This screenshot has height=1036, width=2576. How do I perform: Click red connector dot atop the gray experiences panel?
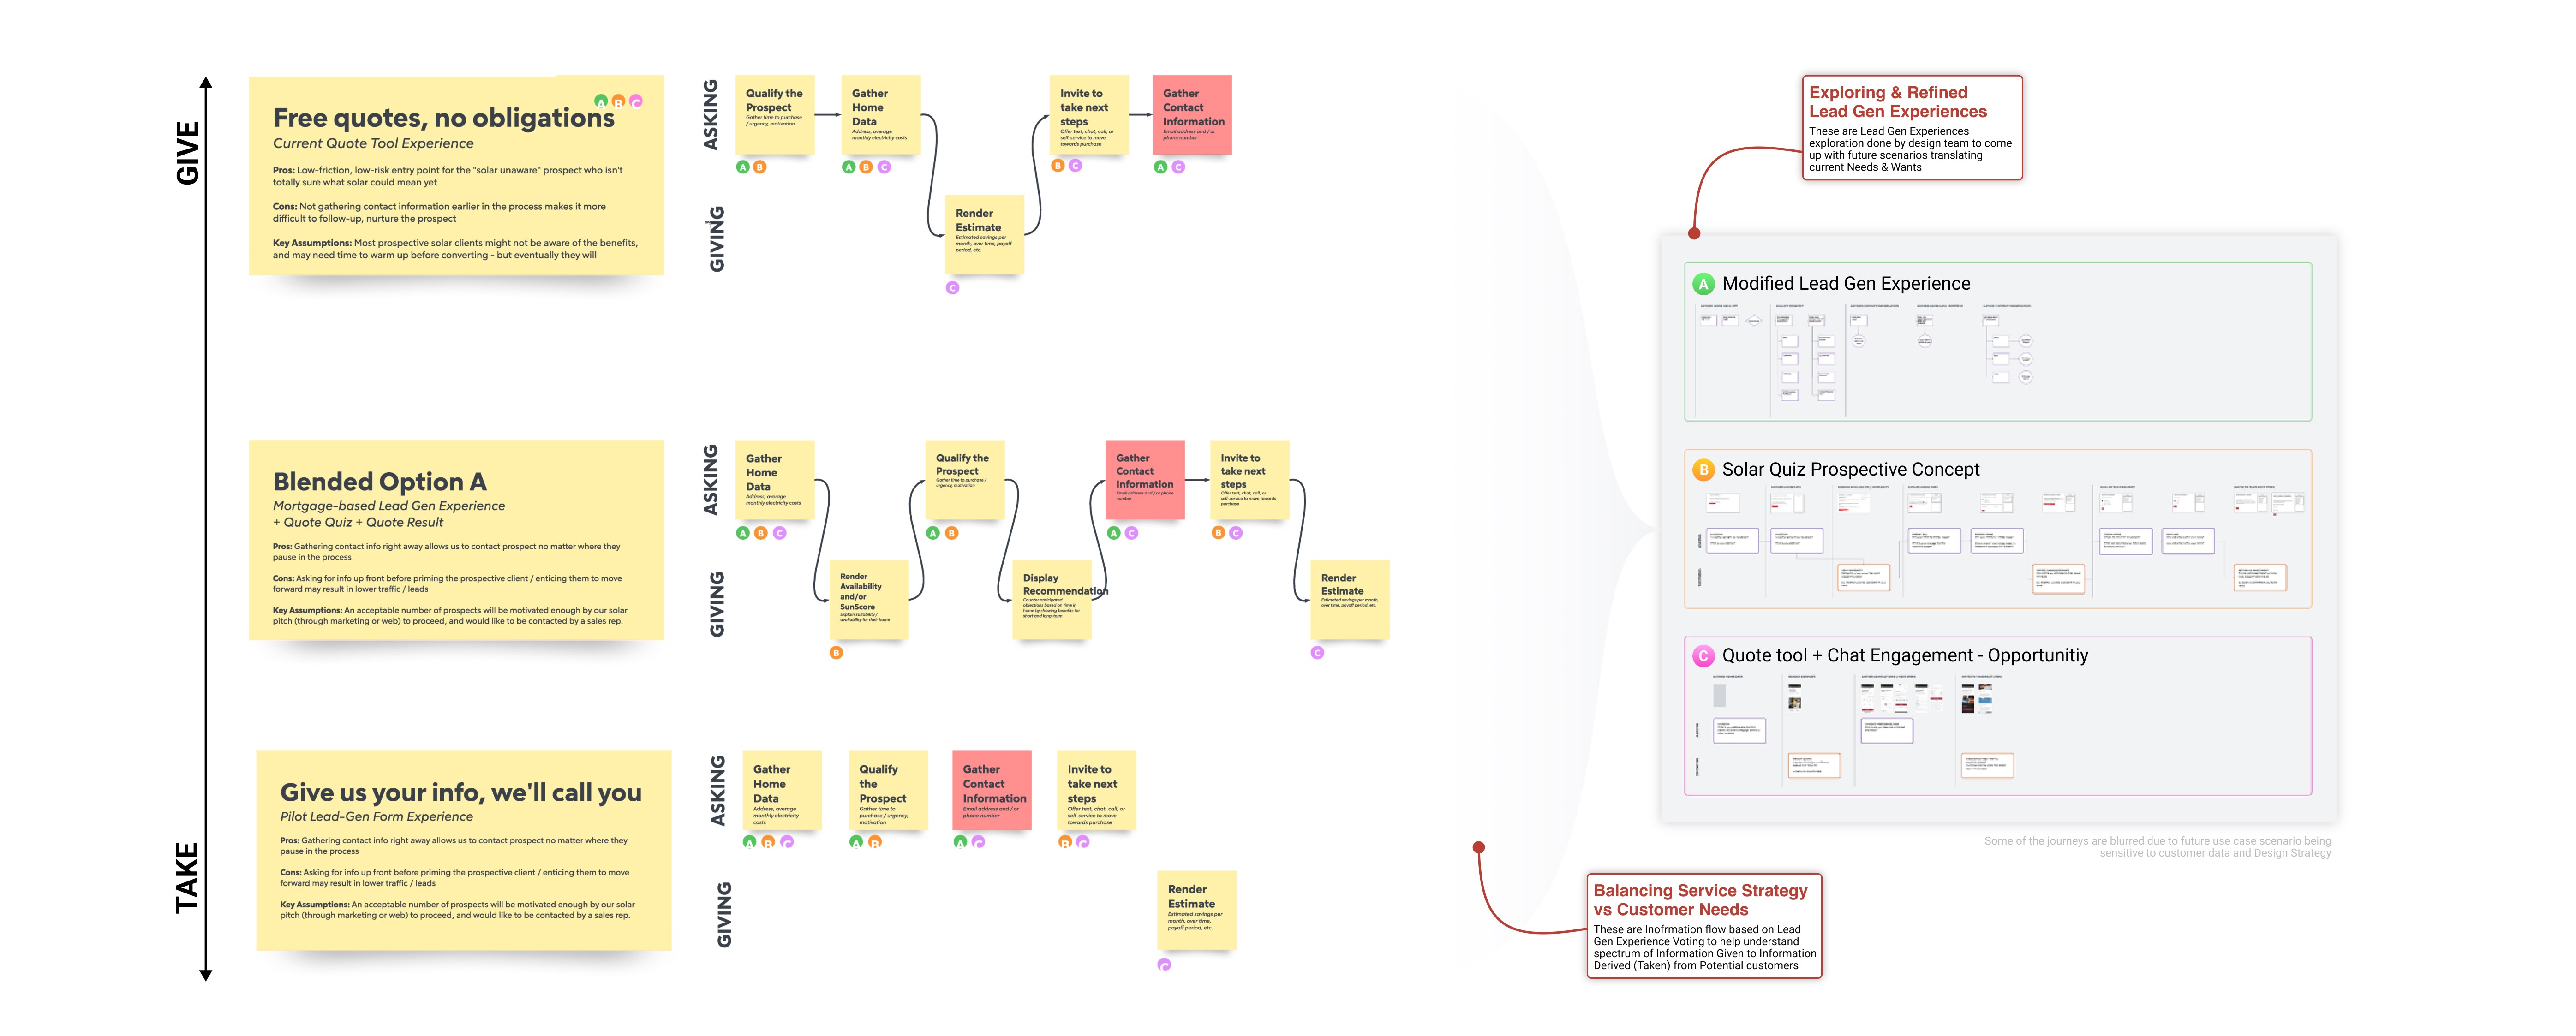pyautogui.click(x=1694, y=234)
